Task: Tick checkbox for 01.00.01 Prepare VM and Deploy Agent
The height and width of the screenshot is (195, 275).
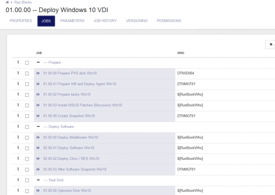Action: 27,84
